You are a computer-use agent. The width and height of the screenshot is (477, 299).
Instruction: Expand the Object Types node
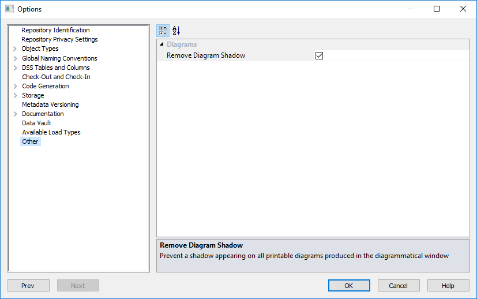pos(15,49)
